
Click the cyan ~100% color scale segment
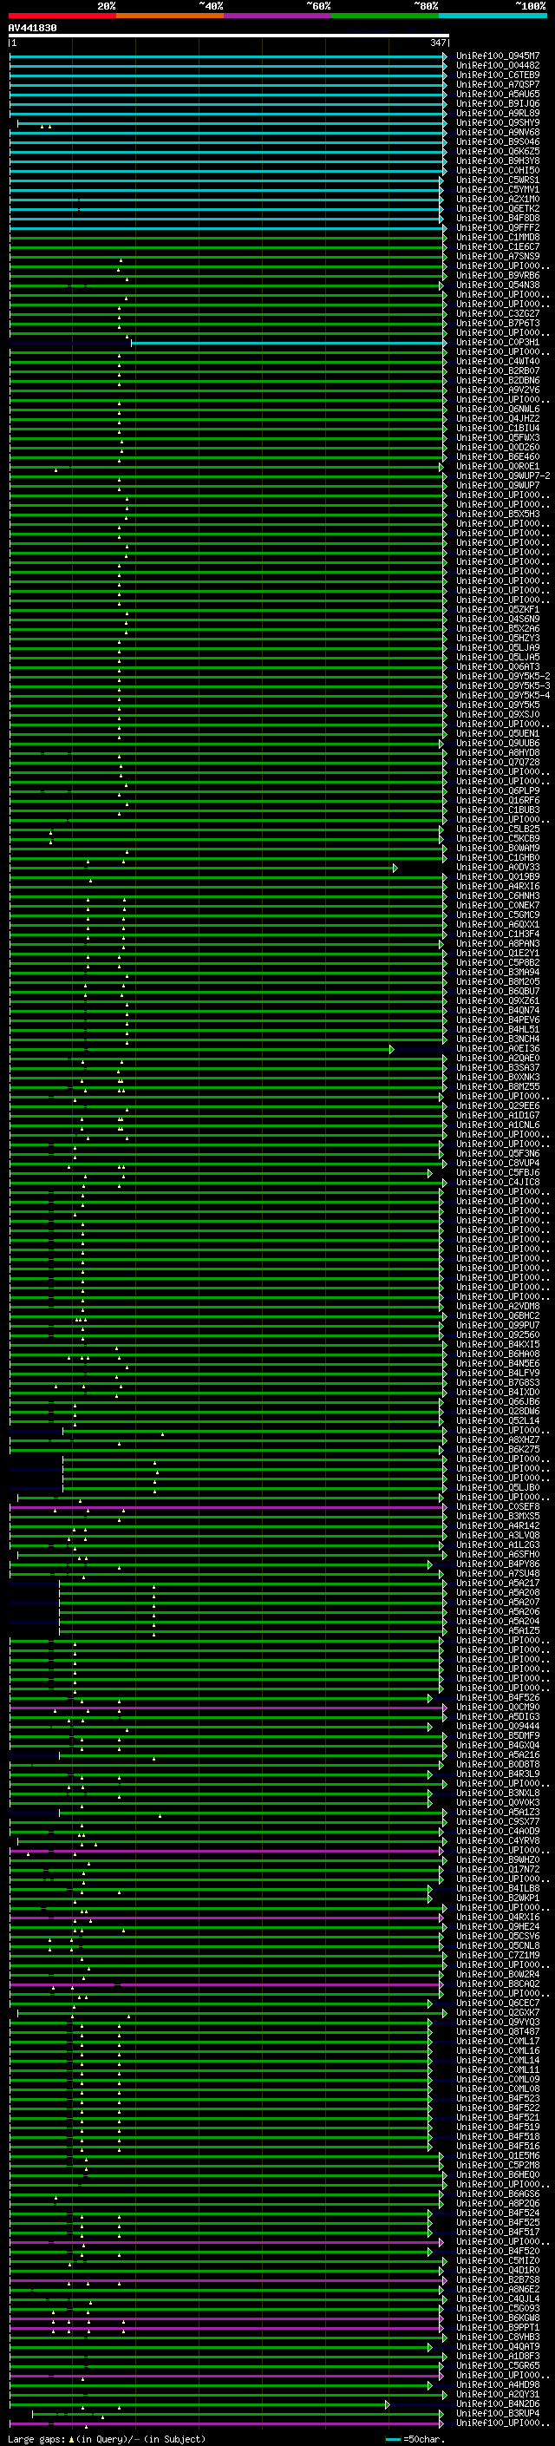pos(493,16)
